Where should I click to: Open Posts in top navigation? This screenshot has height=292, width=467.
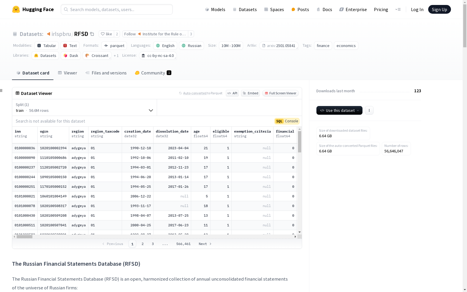pos(300,9)
